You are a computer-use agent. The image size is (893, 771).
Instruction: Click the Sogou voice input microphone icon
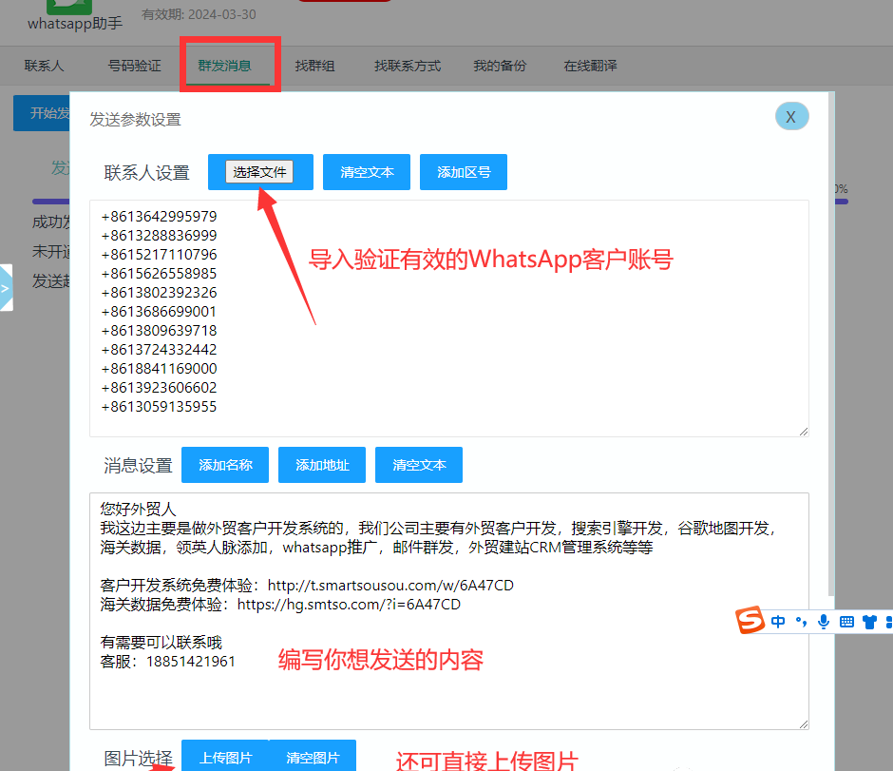824,622
